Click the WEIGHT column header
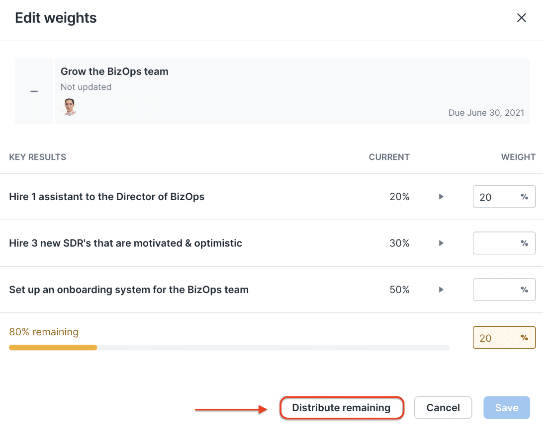552x448 pixels. 518,157
